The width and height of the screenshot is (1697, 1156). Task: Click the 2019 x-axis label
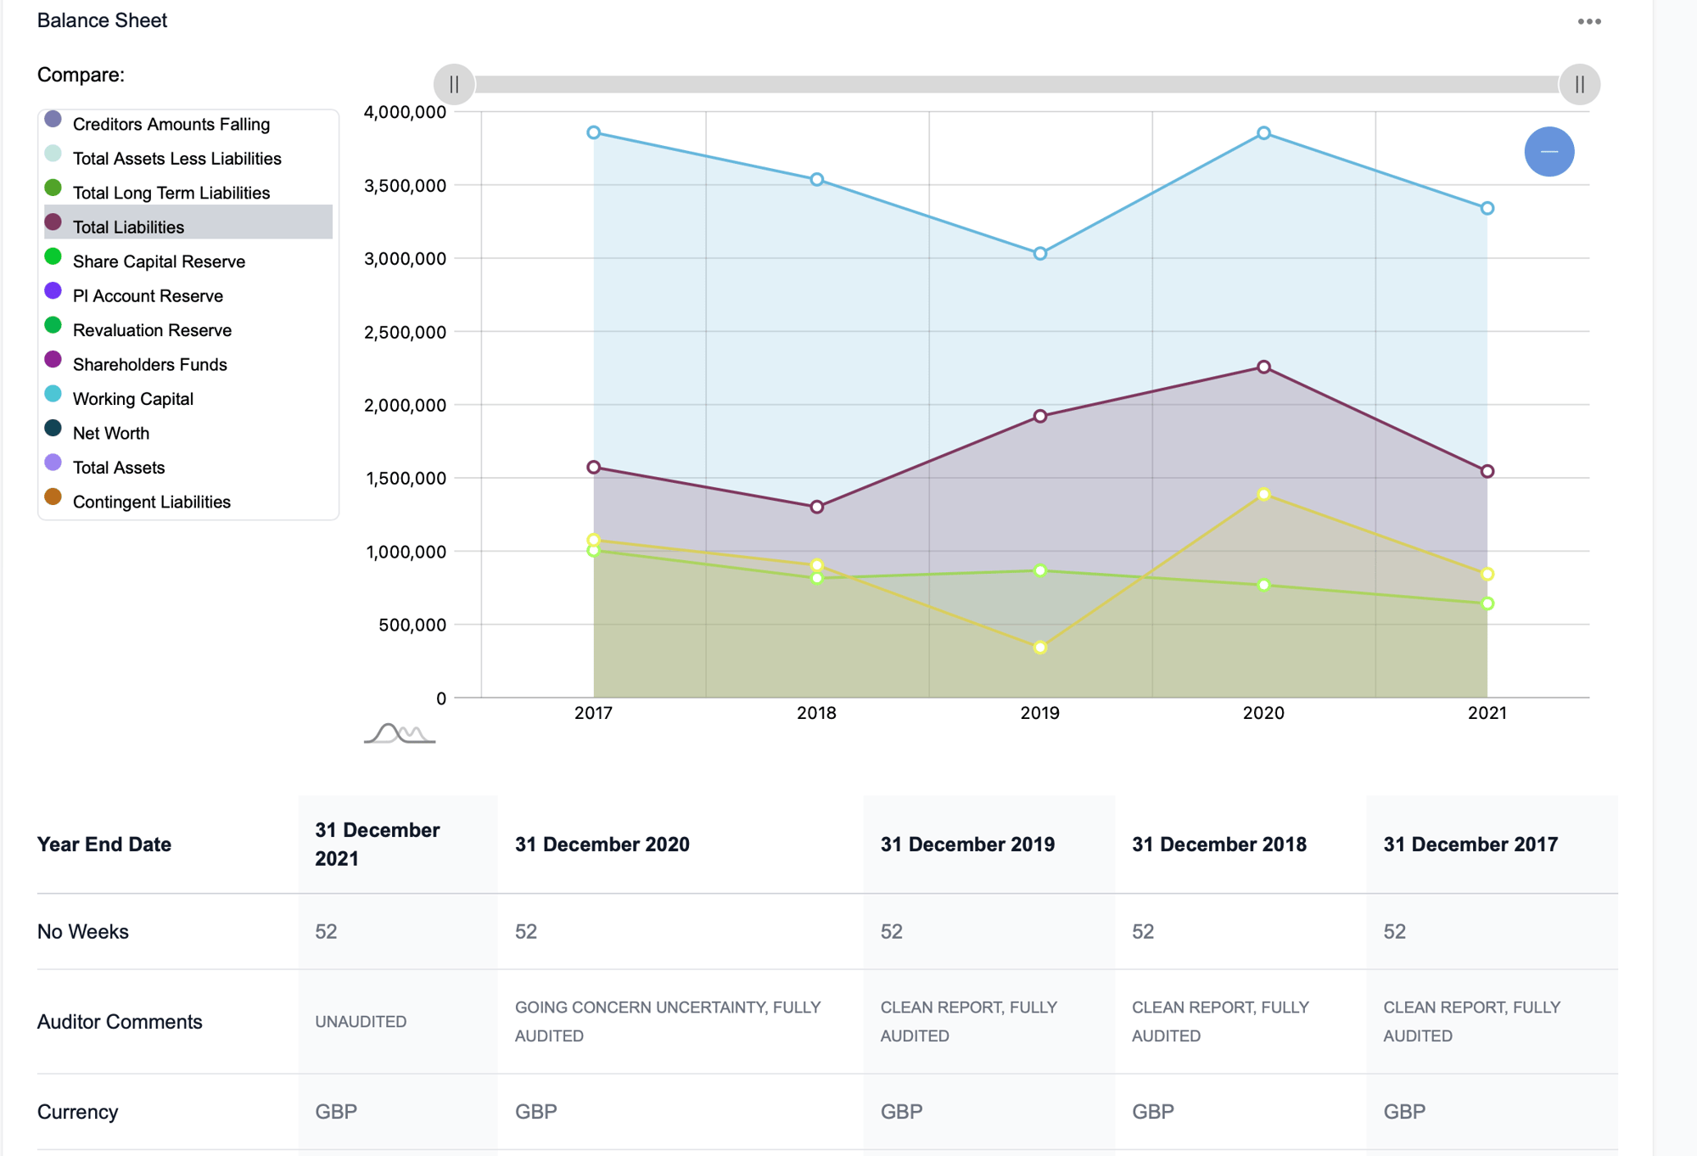pyautogui.click(x=1040, y=713)
